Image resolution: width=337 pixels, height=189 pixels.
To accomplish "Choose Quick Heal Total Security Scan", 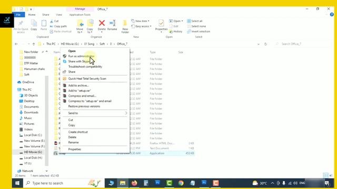I will (x=87, y=79).
